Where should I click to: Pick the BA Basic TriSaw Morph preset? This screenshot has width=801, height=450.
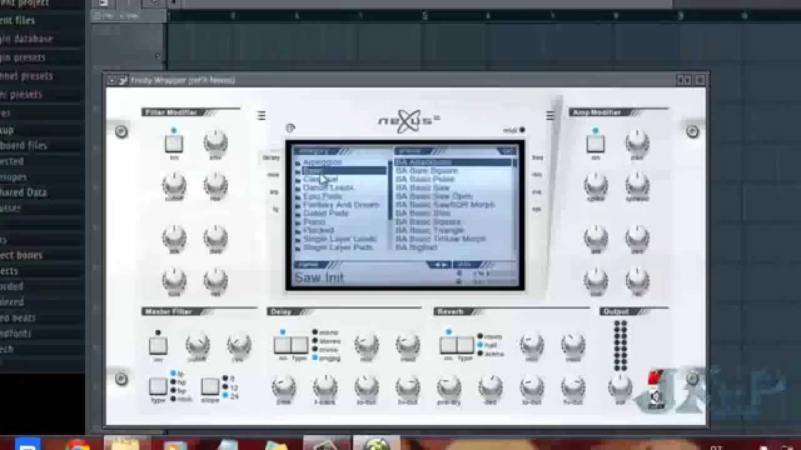click(x=441, y=239)
